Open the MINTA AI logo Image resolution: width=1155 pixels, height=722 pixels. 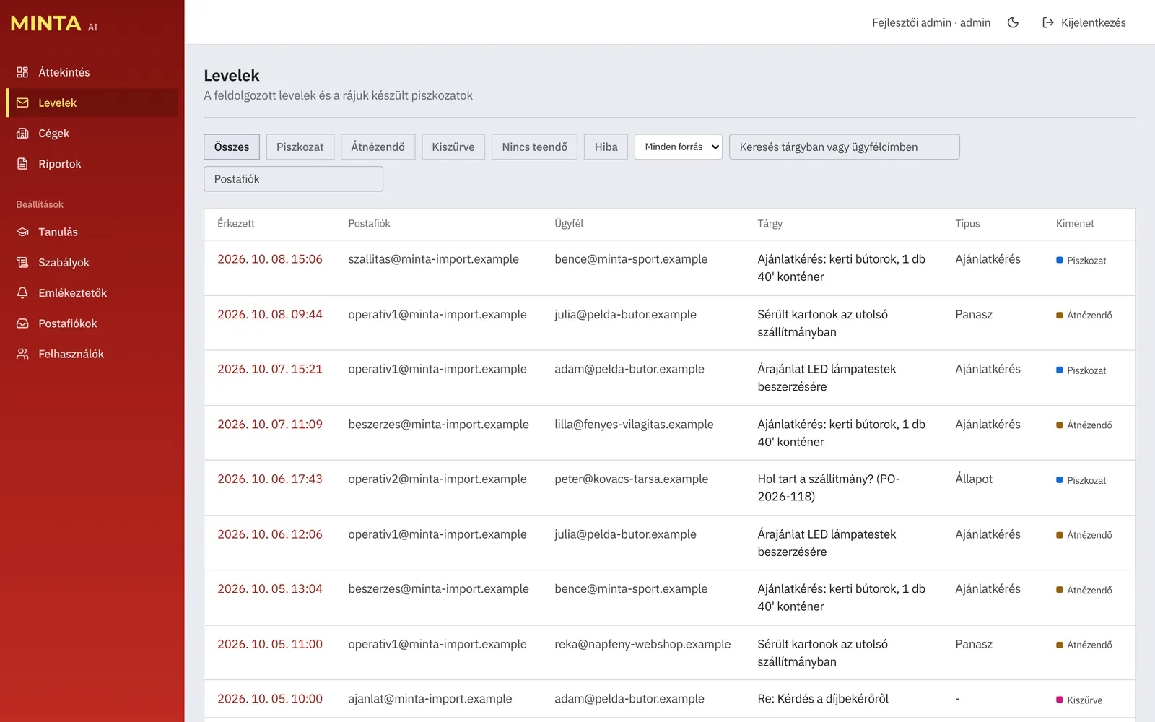54,23
